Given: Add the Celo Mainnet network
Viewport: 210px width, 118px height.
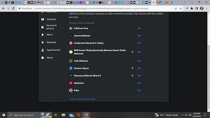Looking at the screenshot, I should (139, 61).
